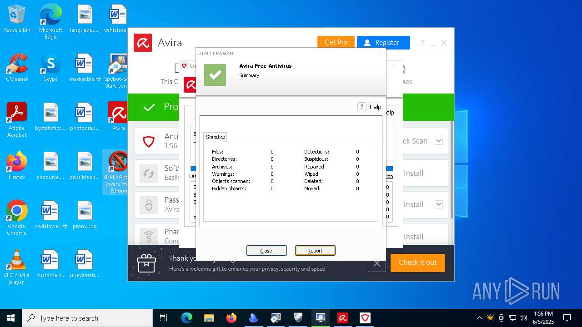Click the volume icon in the tray

coord(523,318)
